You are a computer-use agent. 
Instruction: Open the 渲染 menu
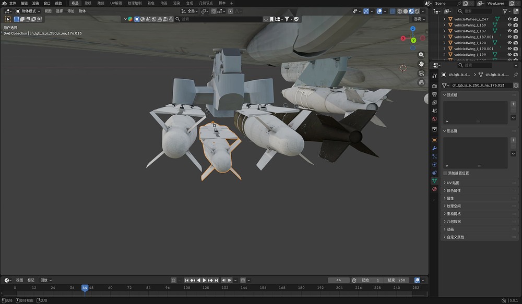tap(35, 3)
